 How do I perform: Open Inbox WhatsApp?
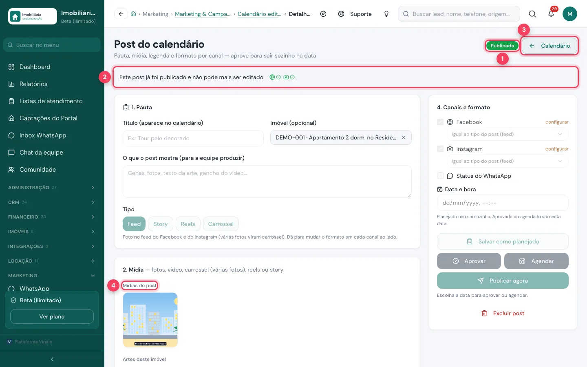52,135
